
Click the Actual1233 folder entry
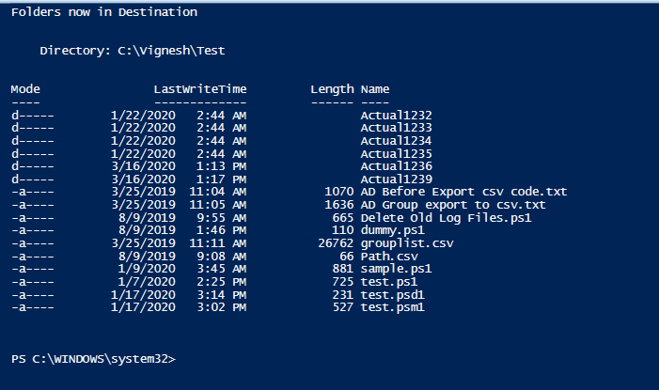397,128
